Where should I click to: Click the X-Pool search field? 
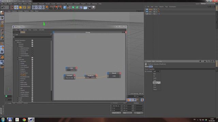[x=33, y=37]
